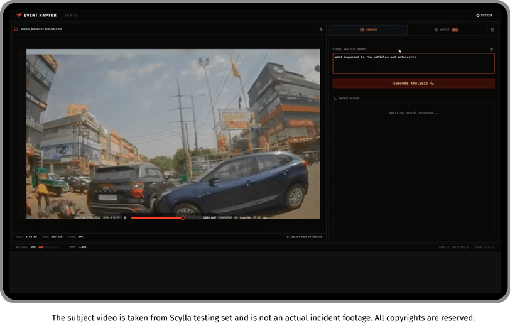Image resolution: width=510 pixels, height=326 pixels.
Task: Switch to the Analyze tab
Action: coord(369,30)
